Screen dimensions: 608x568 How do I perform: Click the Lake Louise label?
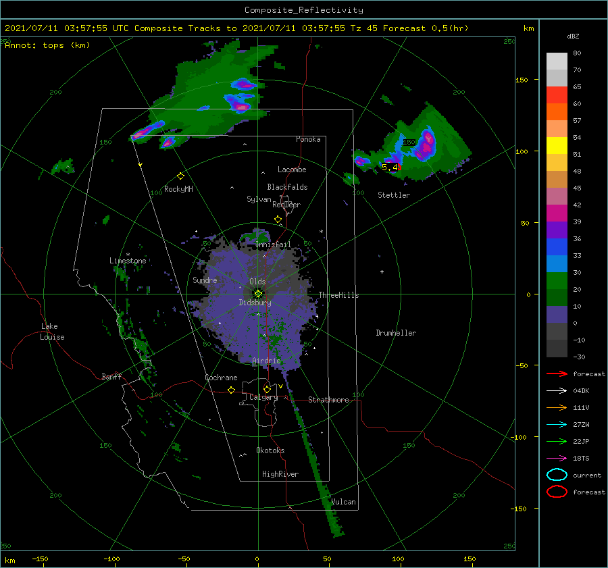pyautogui.click(x=52, y=332)
